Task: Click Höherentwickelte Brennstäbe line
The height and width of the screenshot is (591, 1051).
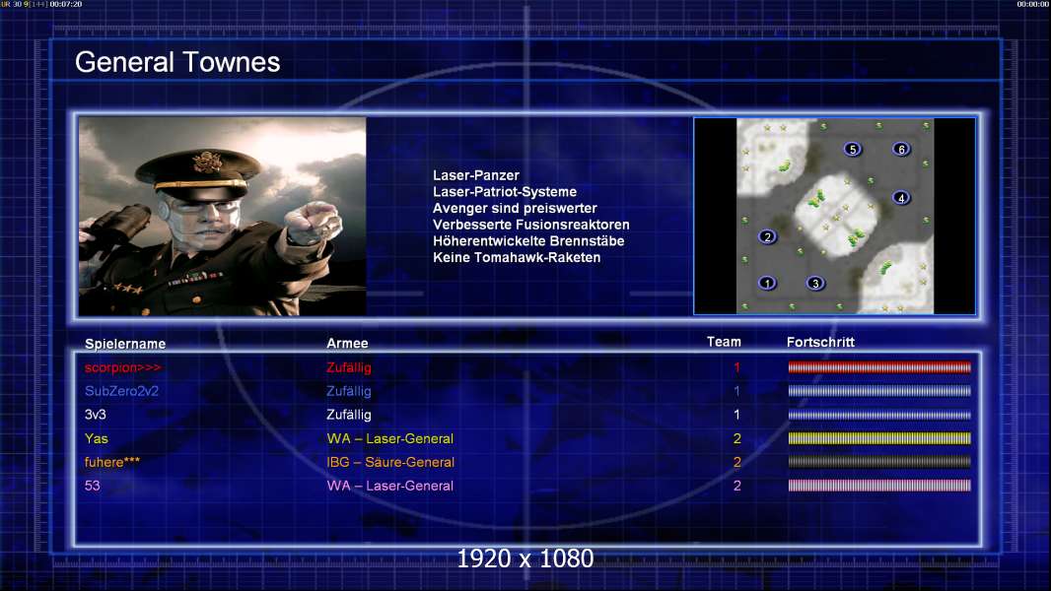Action: pos(528,241)
